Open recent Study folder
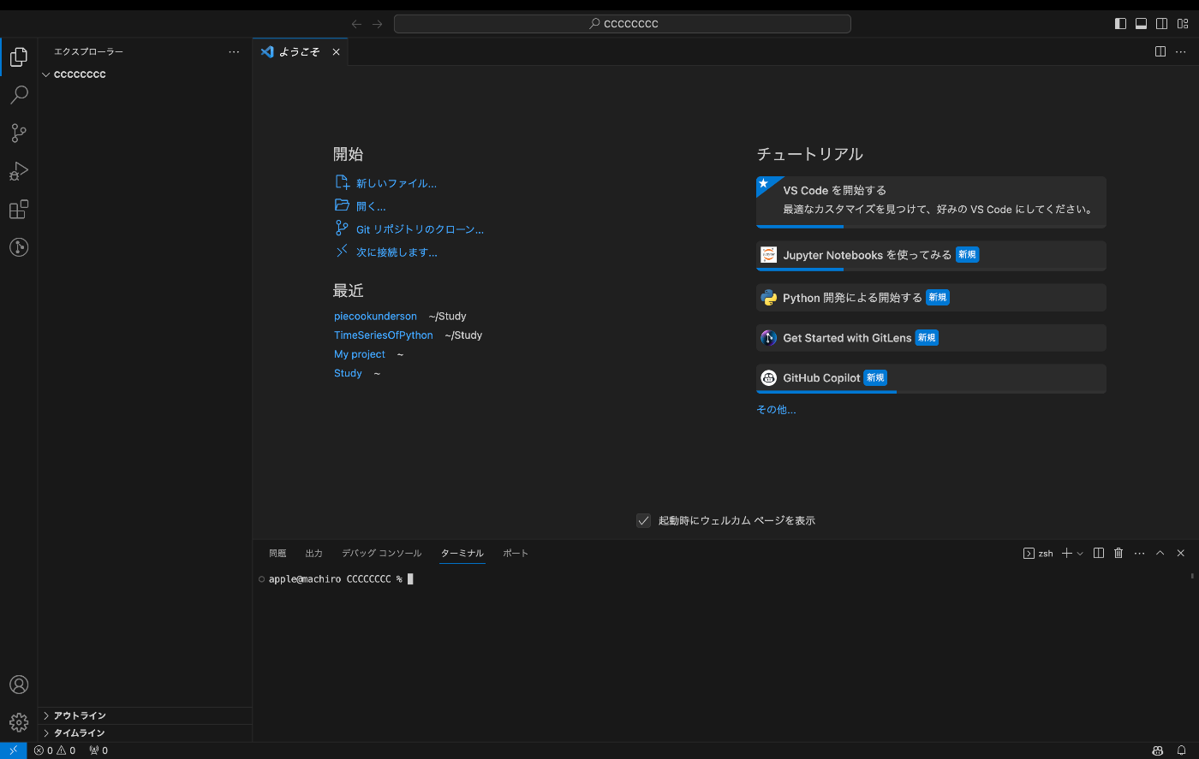This screenshot has height=759, width=1199. coord(348,373)
